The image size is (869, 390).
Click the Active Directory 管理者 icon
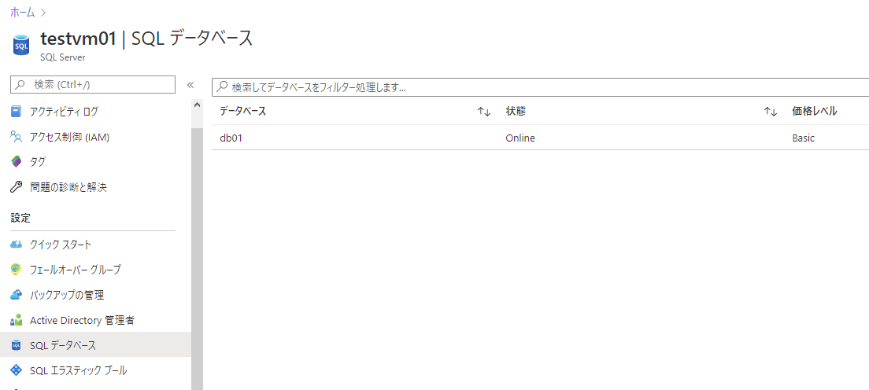(16, 320)
